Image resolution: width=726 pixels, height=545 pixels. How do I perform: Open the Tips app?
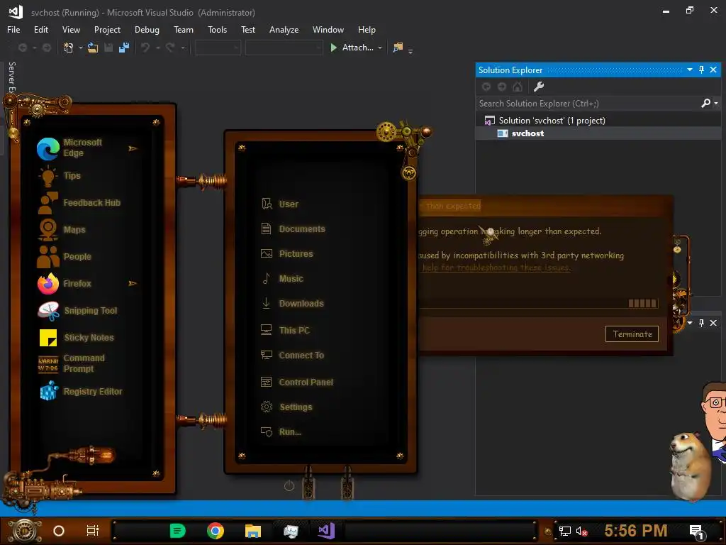click(60, 176)
